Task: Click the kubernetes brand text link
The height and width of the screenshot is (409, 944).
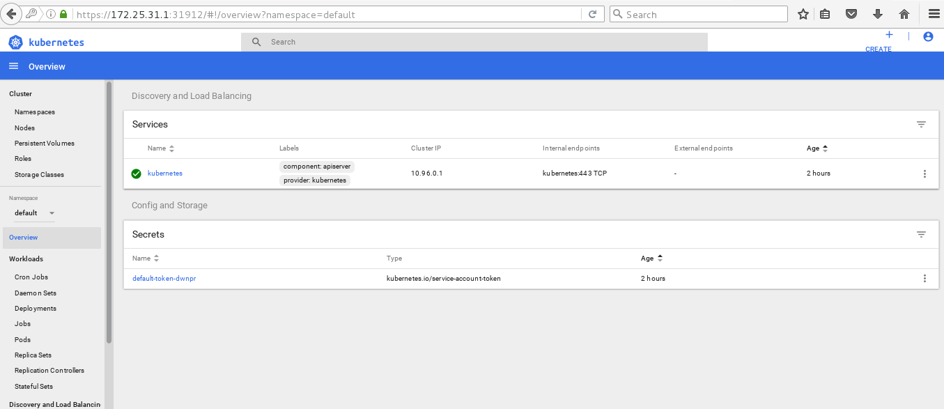Action: click(x=56, y=43)
